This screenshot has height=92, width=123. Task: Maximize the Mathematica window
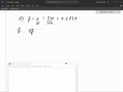pos(70,64)
